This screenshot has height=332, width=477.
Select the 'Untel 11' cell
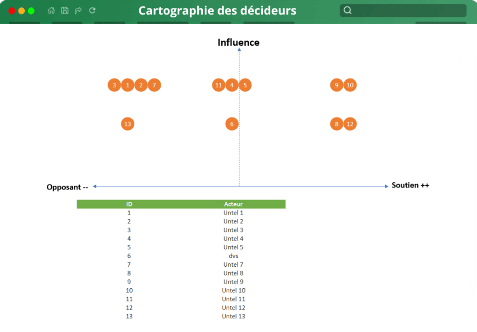click(233, 299)
